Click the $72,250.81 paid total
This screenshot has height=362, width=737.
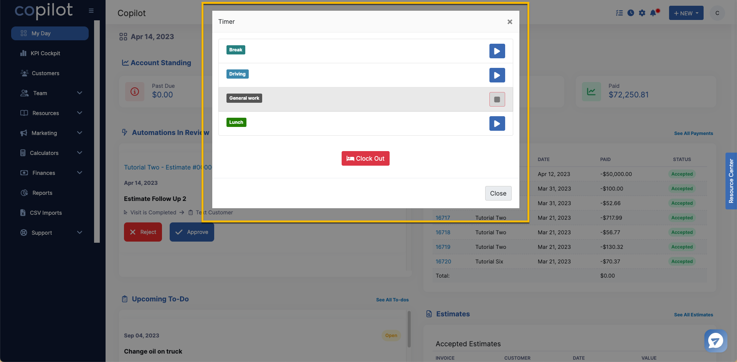(x=629, y=95)
